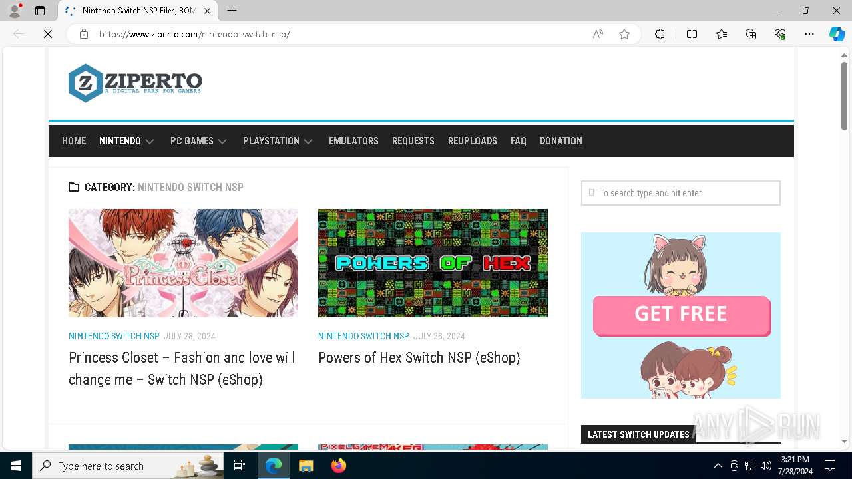The width and height of the screenshot is (852, 479).
Task: Open Settings and more menu
Action: coord(809,34)
